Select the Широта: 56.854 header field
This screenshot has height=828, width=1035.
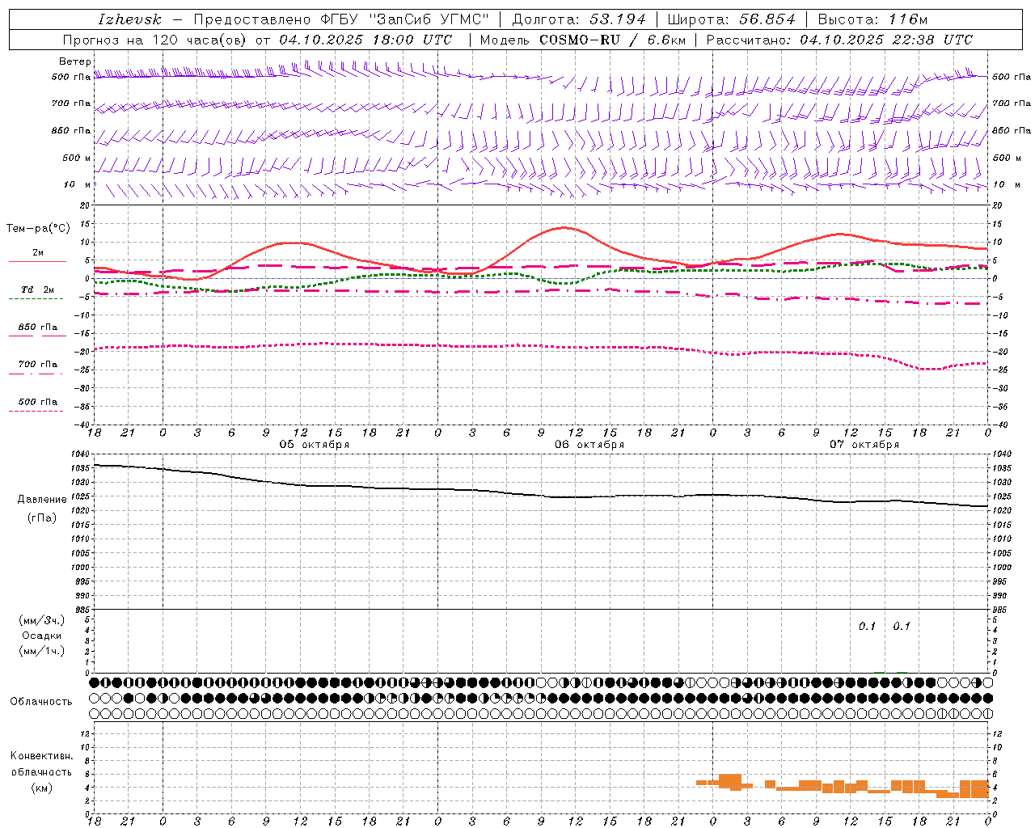click(x=731, y=19)
